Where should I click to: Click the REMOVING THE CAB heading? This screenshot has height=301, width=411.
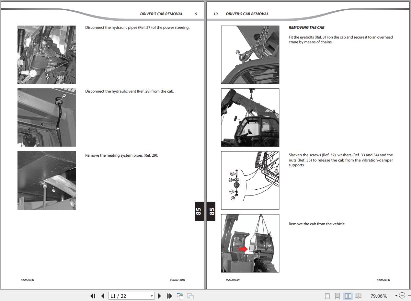pyautogui.click(x=306, y=28)
